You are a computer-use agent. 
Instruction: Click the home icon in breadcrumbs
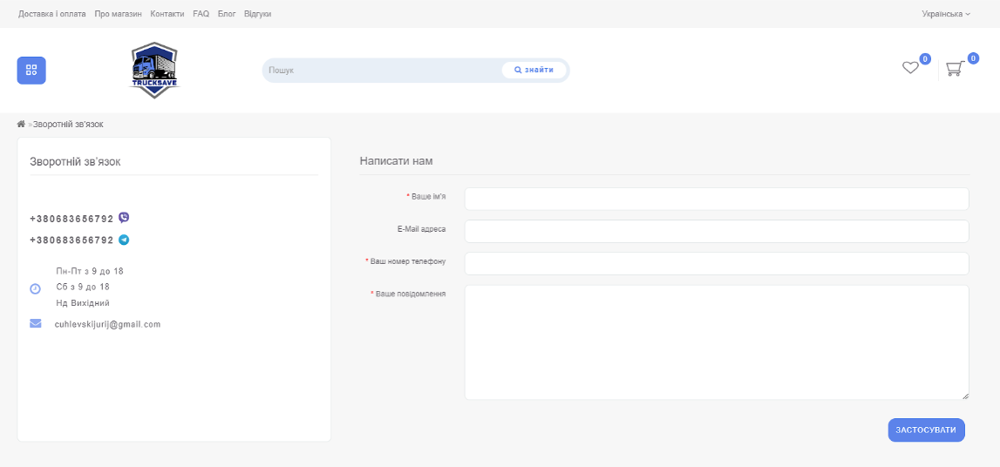tap(22, 124)
